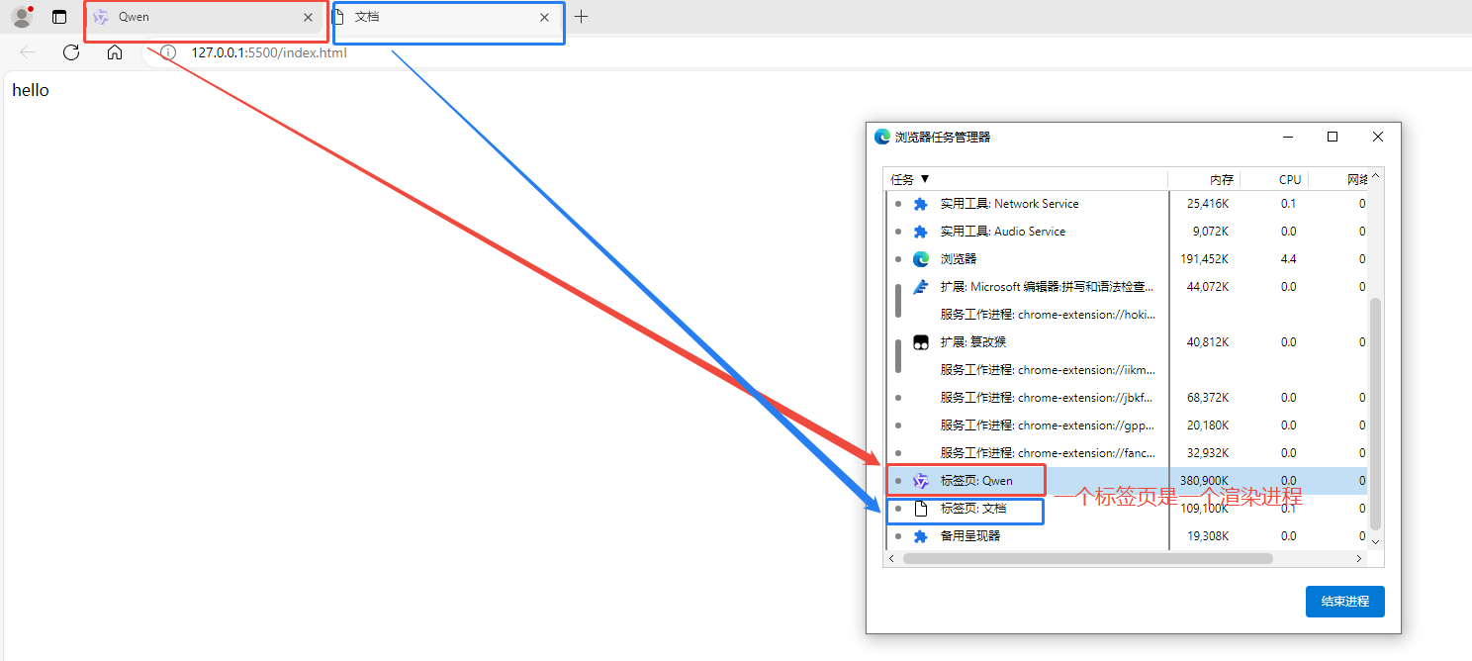Screen dimensions: 1472x661
Task: Go to the home page icon
Action: coord(115,52)
